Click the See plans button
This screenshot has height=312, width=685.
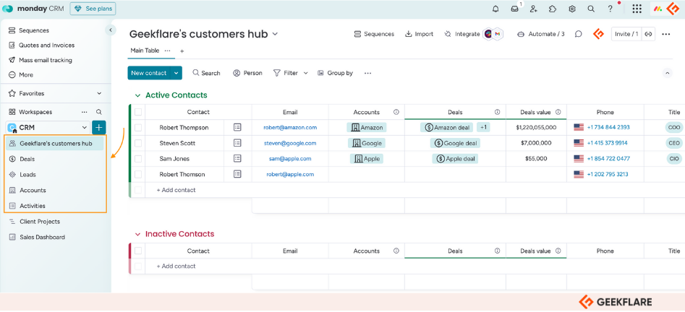93,9
